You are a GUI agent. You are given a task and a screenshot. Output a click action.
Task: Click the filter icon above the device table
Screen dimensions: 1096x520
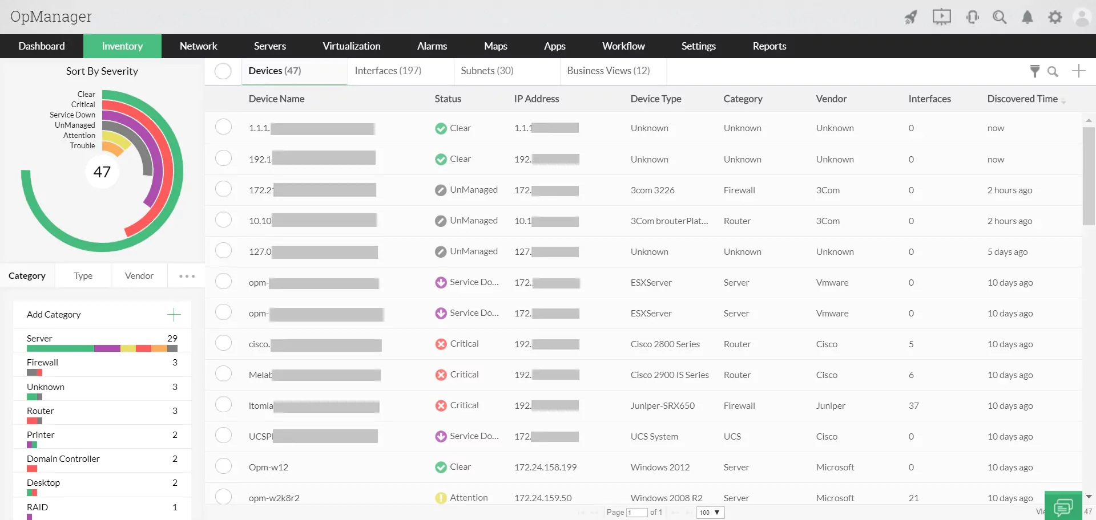click(1035, 71)
